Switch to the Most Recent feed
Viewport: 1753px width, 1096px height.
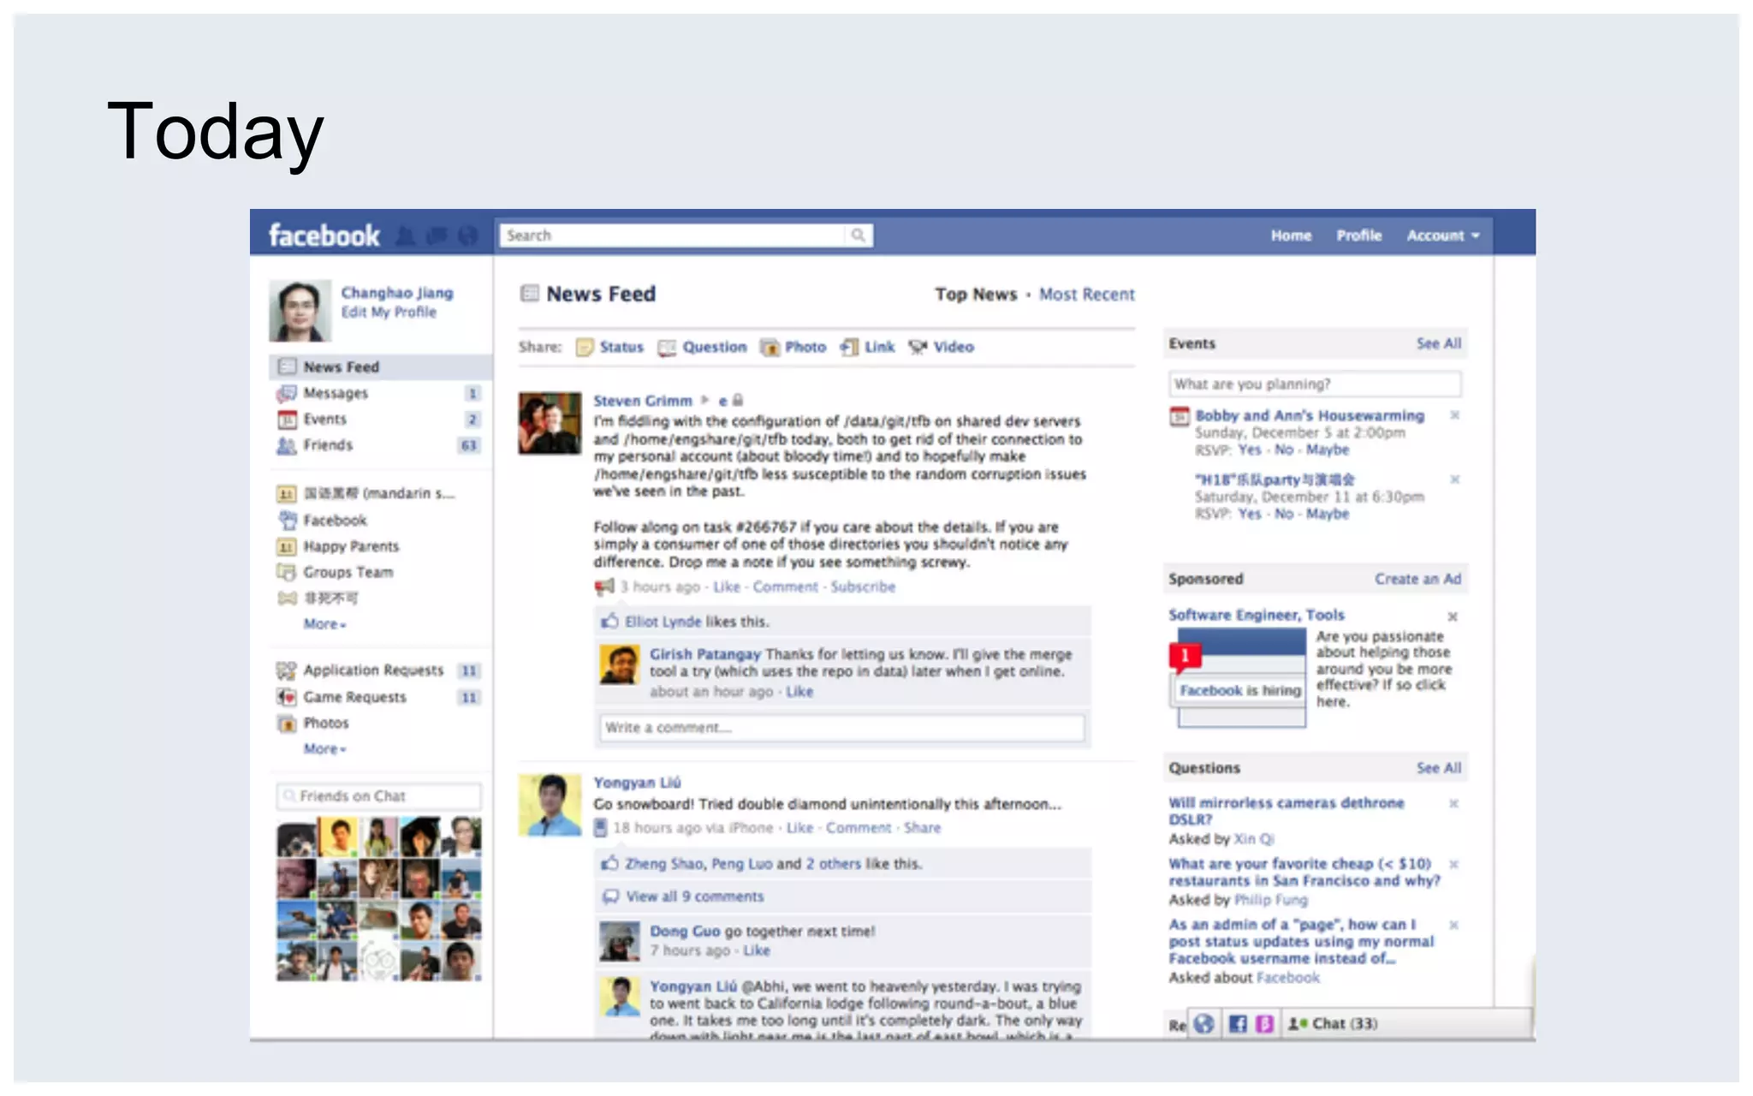point(1086,295)
